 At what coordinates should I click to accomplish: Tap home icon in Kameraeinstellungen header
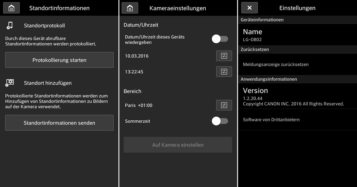tap(130, 8)
